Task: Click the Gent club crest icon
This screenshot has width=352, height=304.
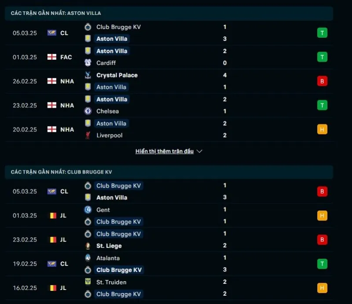Action: 88,210
